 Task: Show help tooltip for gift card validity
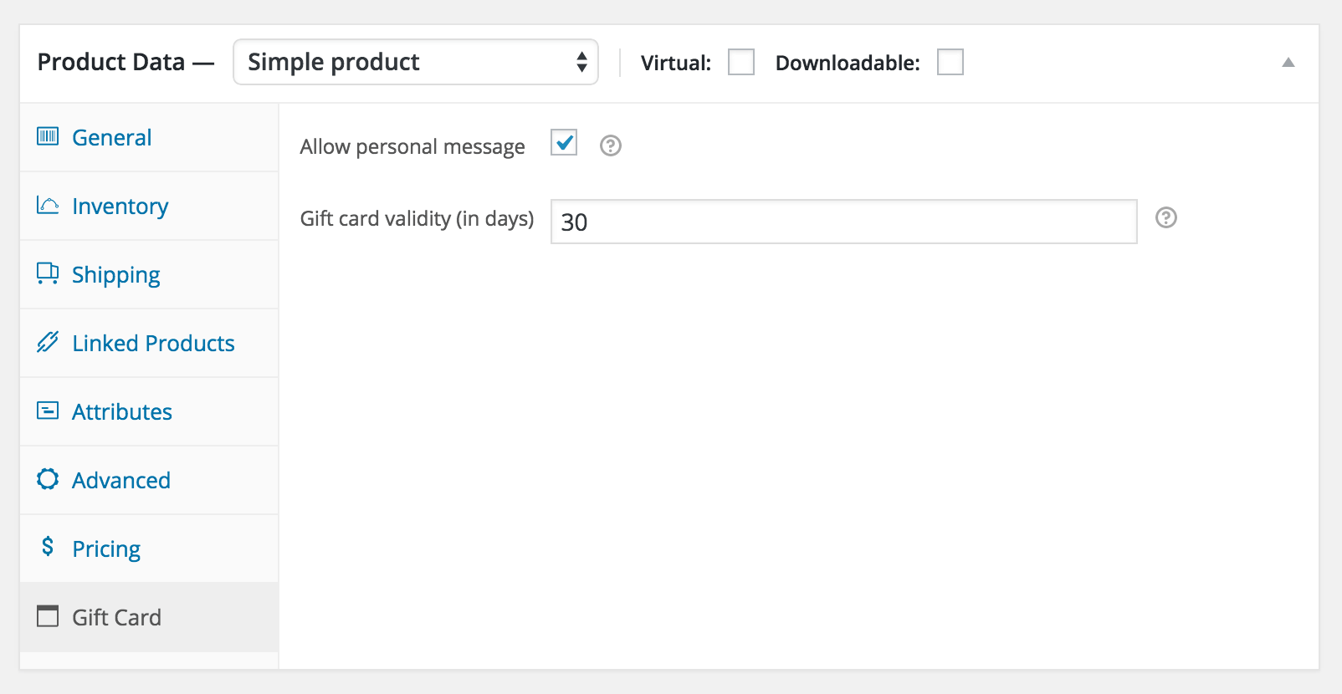(1166, 217)
